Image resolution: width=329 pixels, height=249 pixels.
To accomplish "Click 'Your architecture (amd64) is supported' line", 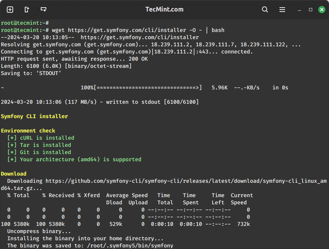I will tap(74, 160).
